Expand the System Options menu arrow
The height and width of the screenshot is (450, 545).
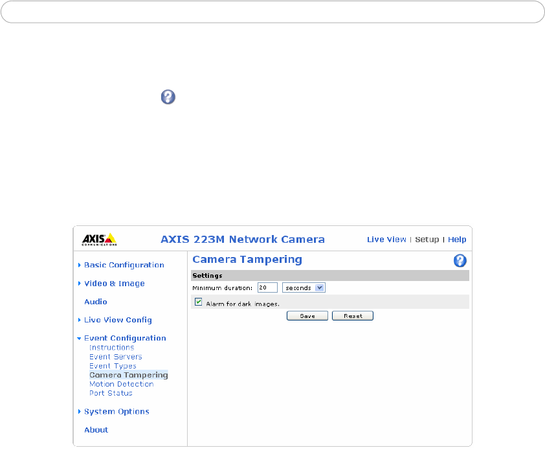pos(79,411)
